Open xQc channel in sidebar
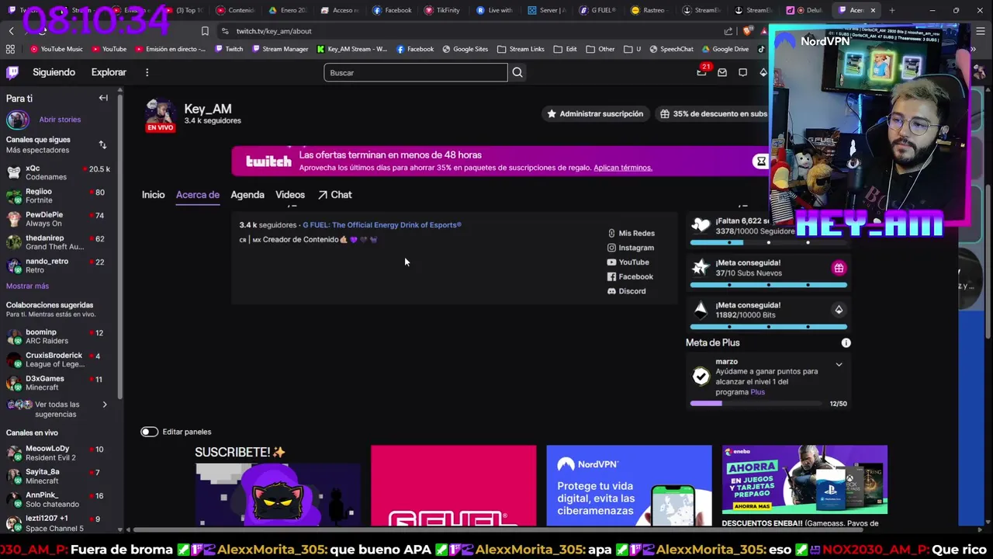The height and width of the screenshot is (559, 993). 58,172
